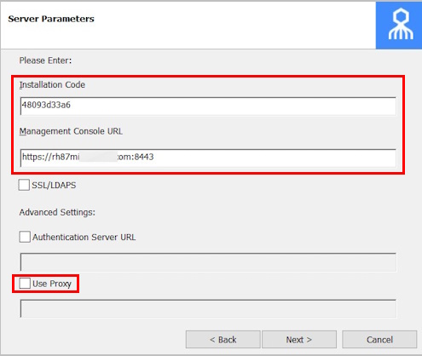Check the Use Proxy option
Screen dimensions: 422x356
pyautogui.click(x=25, y=284)
